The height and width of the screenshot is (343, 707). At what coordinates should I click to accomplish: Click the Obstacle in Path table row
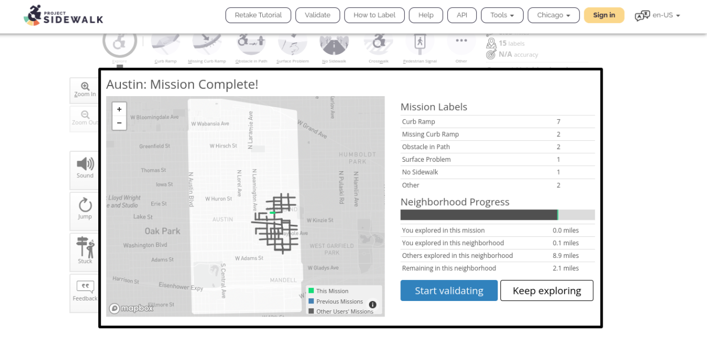(x=498, y=147)
